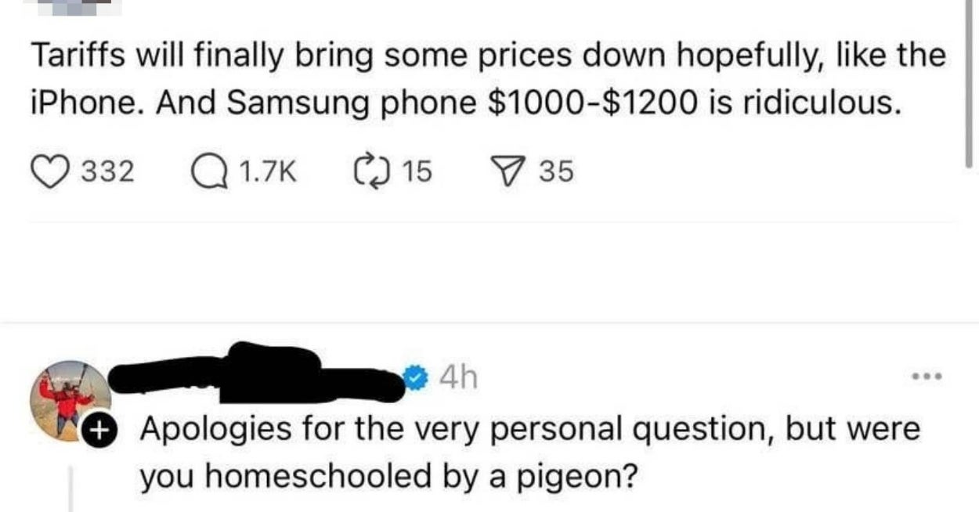This screenshot has height=512, width=979.
Task: Click the 15 reposts count
Action: click(x=416, y=170)
